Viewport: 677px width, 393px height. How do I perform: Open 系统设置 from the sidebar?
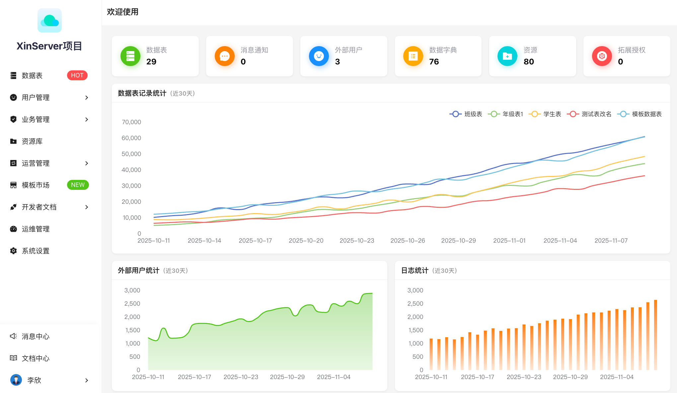(x=36, y=251)
